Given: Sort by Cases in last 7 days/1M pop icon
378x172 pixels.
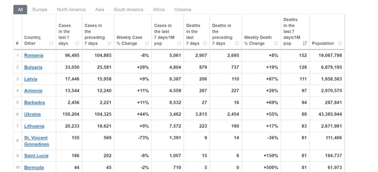Looking at the screenshot, I should [179, 43].
